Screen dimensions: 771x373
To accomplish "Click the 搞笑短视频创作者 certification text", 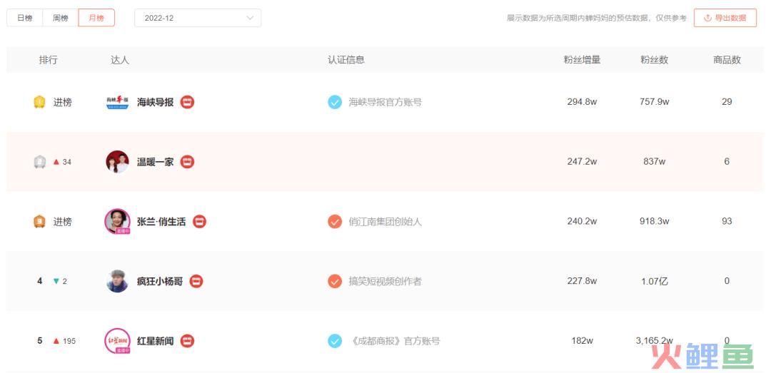I will click(x=385, y=281).
